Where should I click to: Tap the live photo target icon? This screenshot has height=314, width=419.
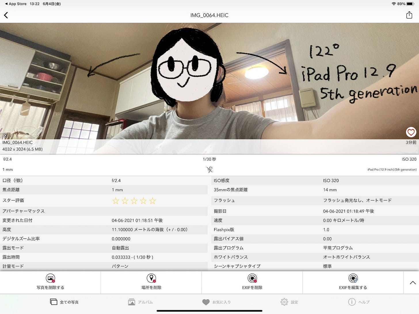click(x=5, y=135)
